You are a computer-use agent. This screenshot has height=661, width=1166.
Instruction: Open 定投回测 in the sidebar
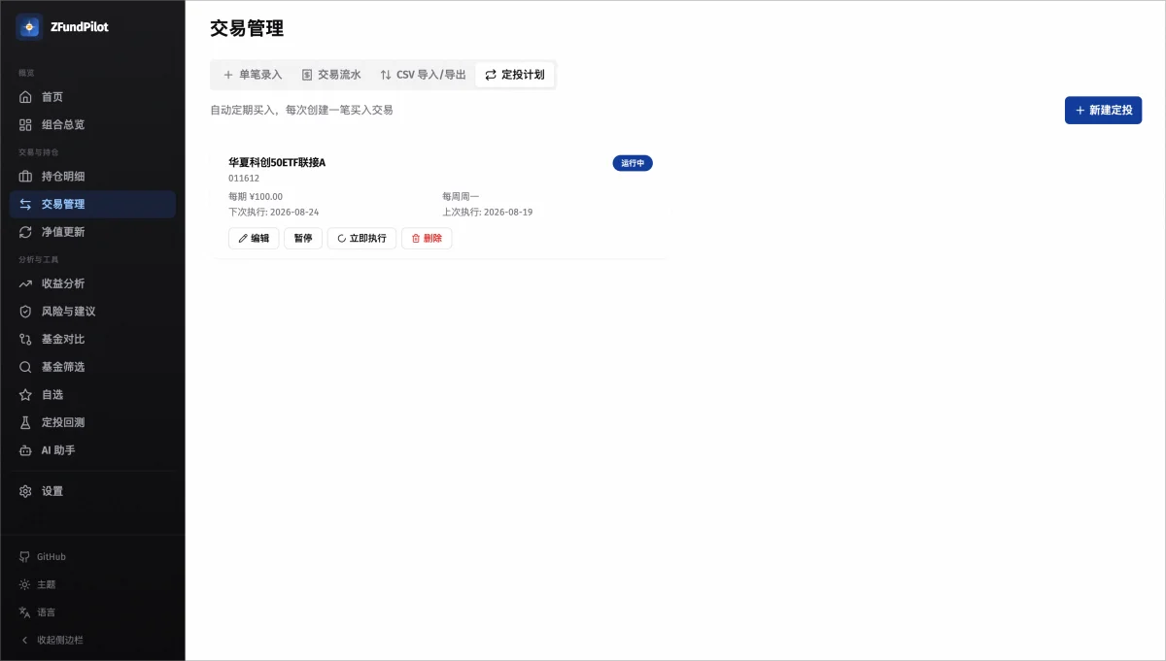tap(92, 422)
